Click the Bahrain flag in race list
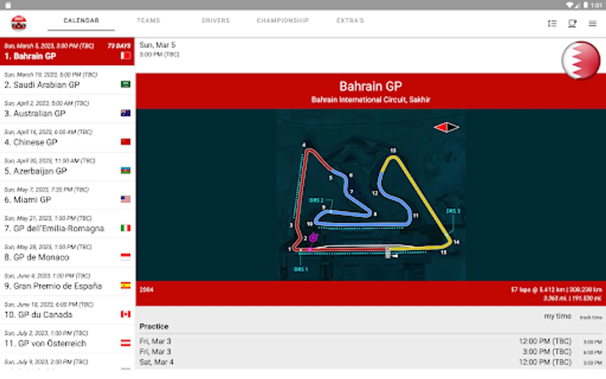The width and height of the screenshot is (606, 379). click(x=125, y=56)
